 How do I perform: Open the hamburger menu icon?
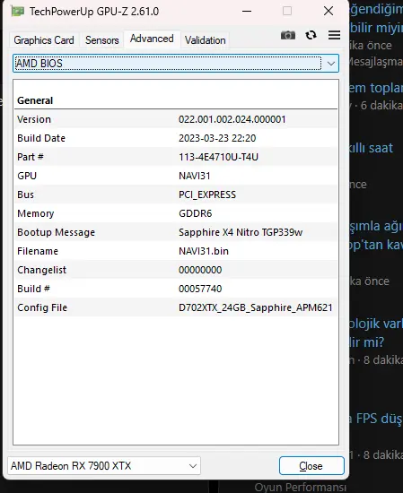coord(334,35)
